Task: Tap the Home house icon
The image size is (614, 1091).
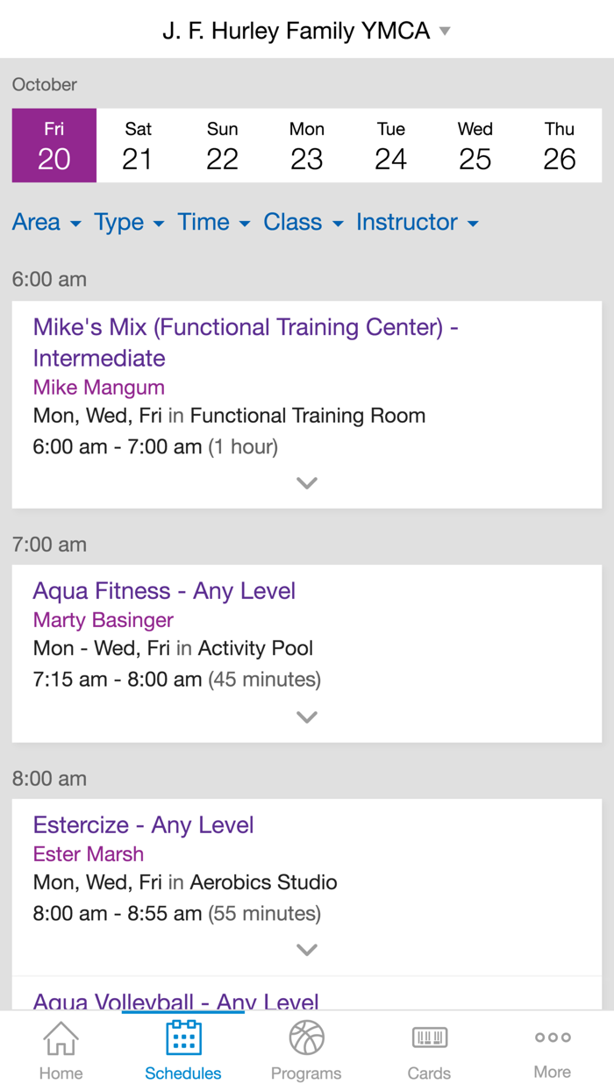Action: pyautogui.click(x=61, y=1040)
